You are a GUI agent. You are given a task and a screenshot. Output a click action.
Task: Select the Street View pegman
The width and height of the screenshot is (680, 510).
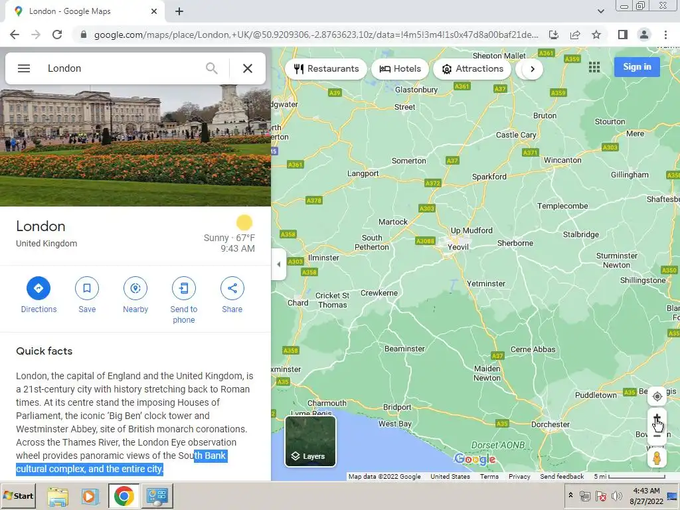tap(657, 458)
